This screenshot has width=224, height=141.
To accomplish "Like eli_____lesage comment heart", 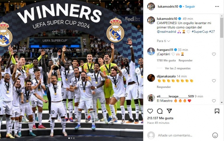I will click(214, 101).
